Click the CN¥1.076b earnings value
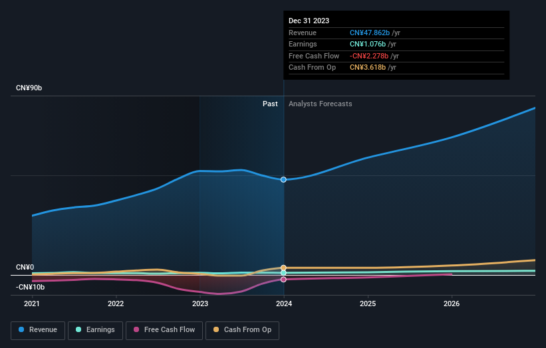Screen dimensions: 546x348 pyautogui.click(x=368, y=44)
